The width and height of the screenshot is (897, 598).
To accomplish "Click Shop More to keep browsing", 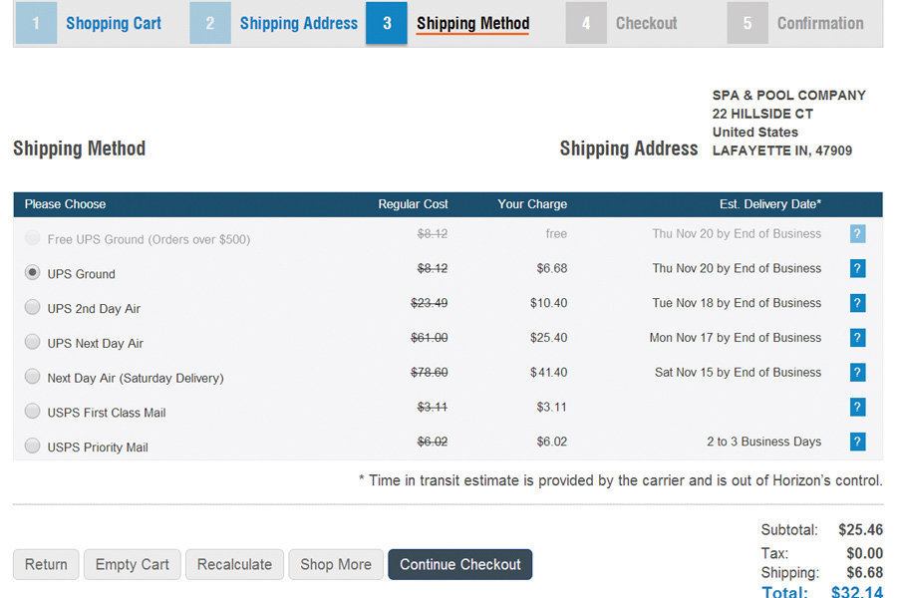I will pyautogui.click(x=336, y=564).
